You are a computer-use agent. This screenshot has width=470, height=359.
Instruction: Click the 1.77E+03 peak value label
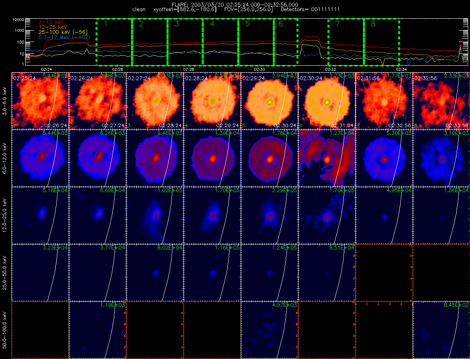[x=400, y=76]
